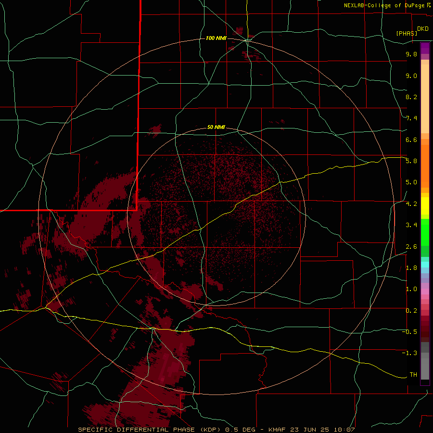This screenshot has height=433, width=433.
Task: Click the [PHAS] units label
Action: tap(407, 33)
